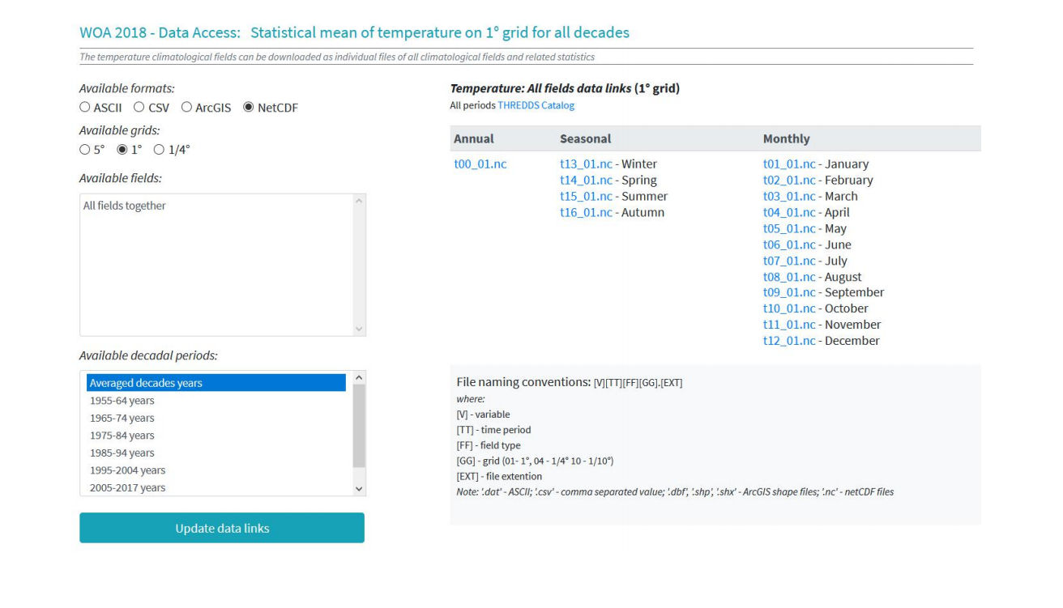1063x608 pixels.
Task: Open the t12_01.nc December file link
Action: (789, 341)
